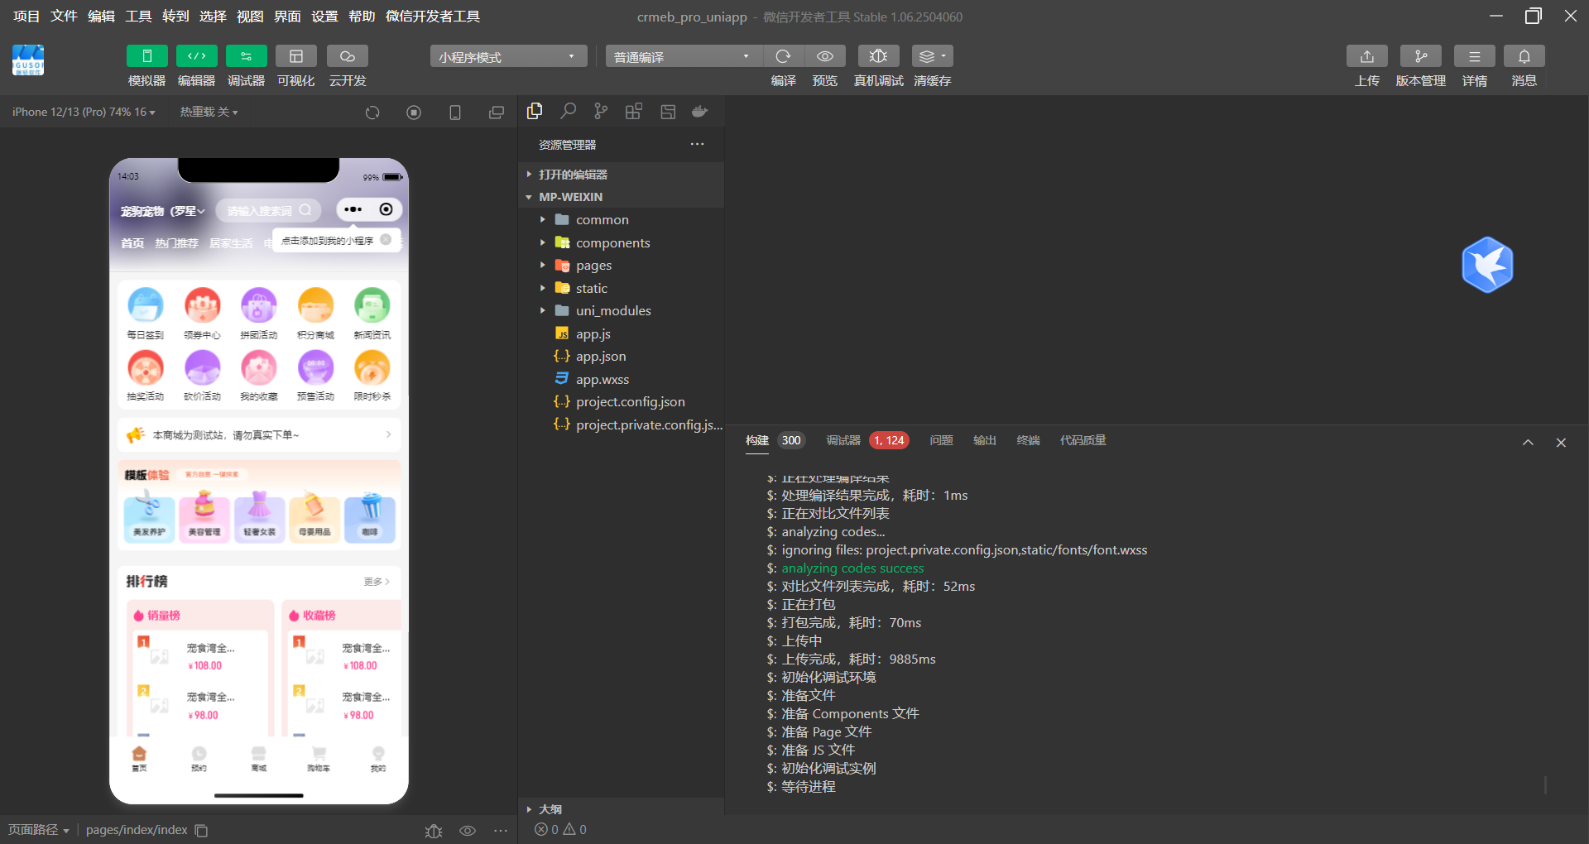Close the bottom build panel
The height and width of the screenshot is (844, 1589).
(1561, 443)
